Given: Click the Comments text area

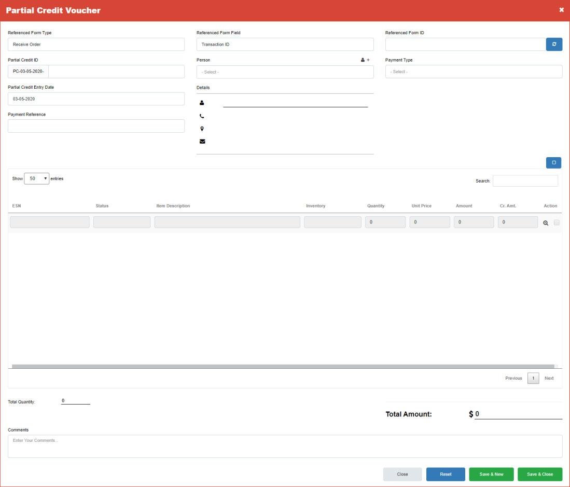Looking at the screenshot, I should coord(285,446).
